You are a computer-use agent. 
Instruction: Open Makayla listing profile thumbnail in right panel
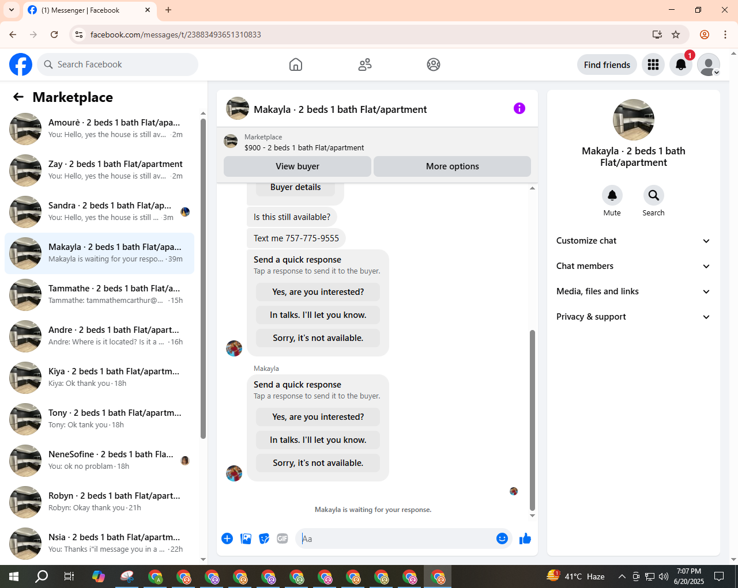(x=634, y=120)
